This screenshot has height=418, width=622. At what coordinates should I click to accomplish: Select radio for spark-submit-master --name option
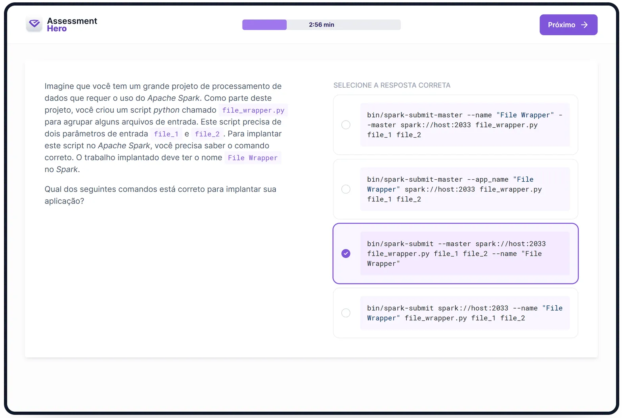pos(346,125)
